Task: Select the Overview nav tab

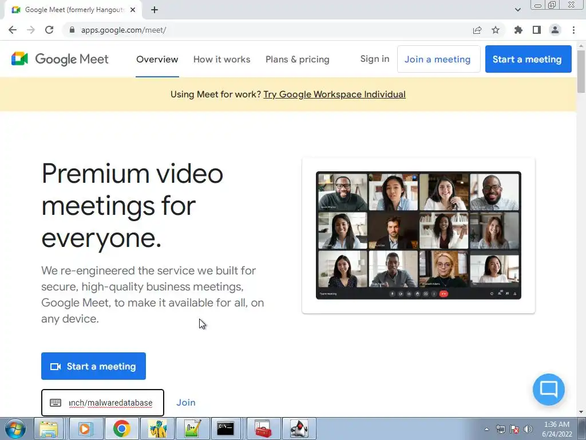Action: point(157,59)
